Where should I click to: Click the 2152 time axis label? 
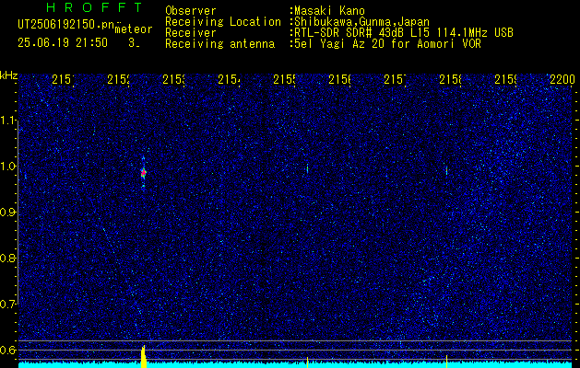[x=119, y=79]
